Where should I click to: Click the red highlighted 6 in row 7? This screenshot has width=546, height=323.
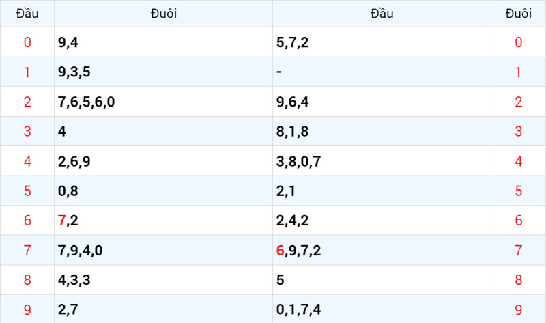(x=280, y=250)
